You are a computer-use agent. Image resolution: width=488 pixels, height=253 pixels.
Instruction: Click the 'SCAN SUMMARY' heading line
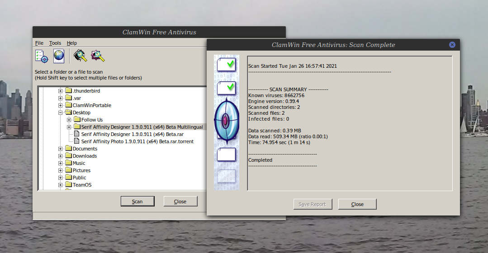[288, 89]
